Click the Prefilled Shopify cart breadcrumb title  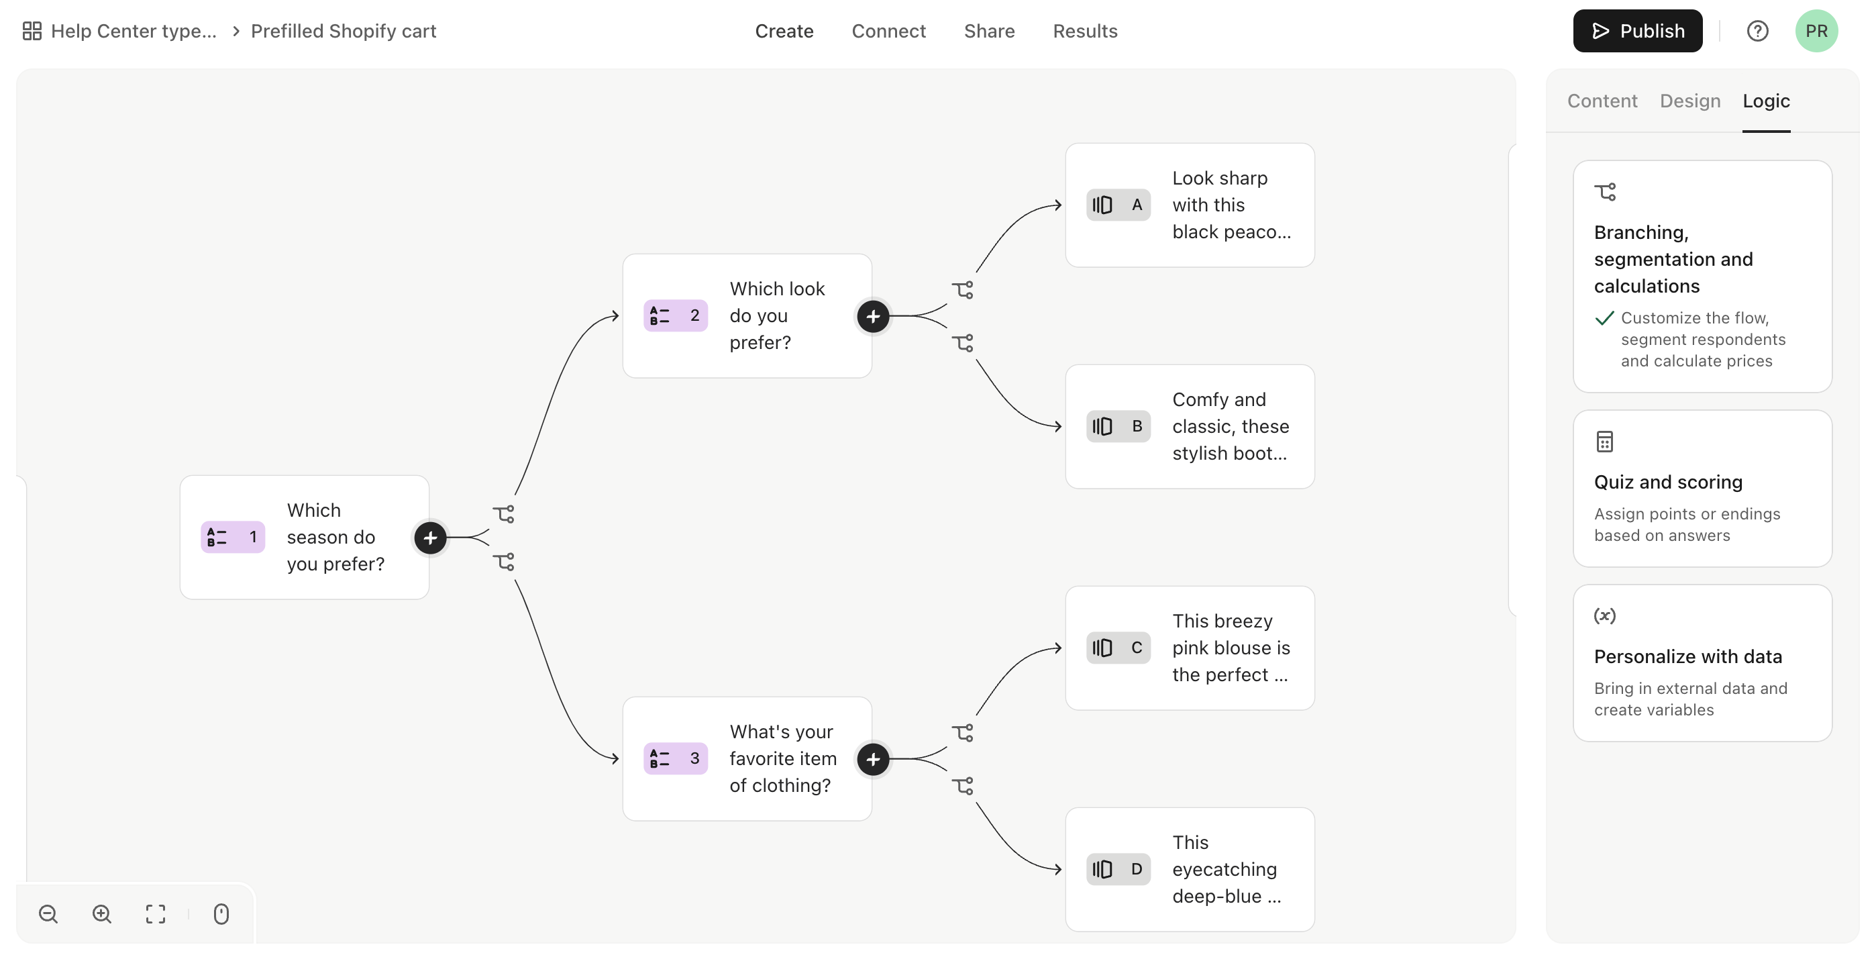pos(343,31)
